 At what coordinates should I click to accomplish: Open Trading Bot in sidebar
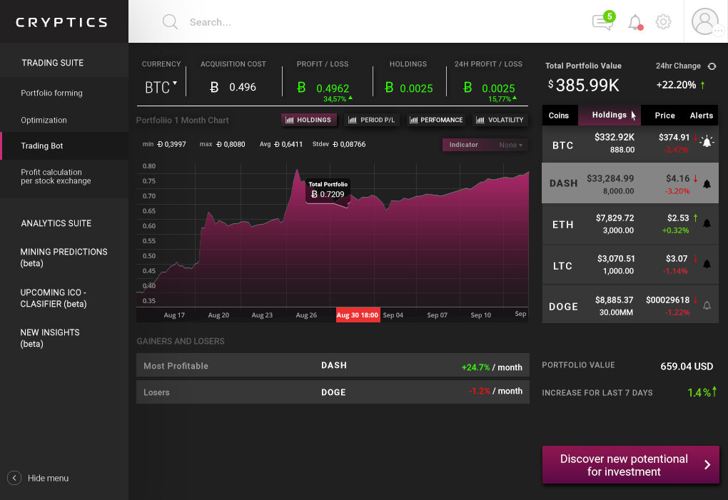42,146
